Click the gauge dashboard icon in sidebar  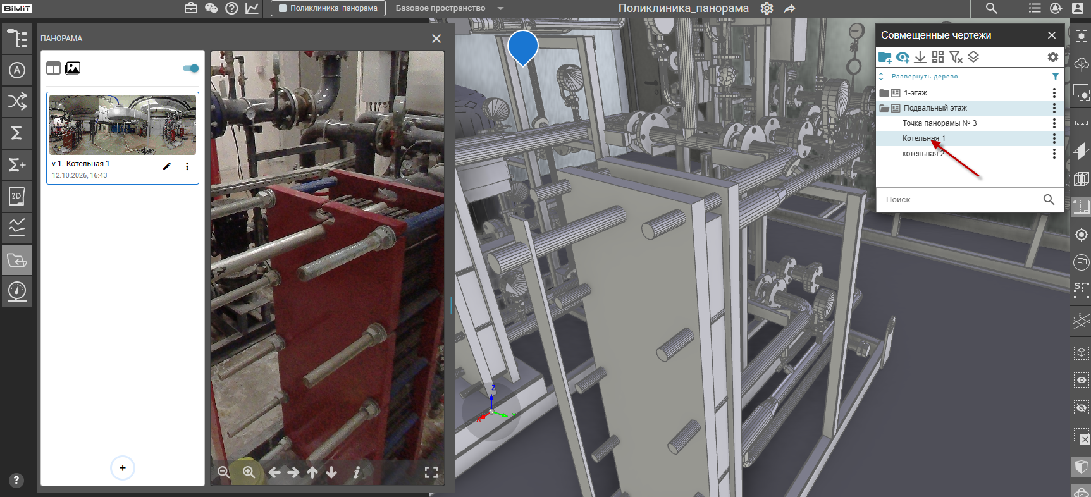click(17, 291)
